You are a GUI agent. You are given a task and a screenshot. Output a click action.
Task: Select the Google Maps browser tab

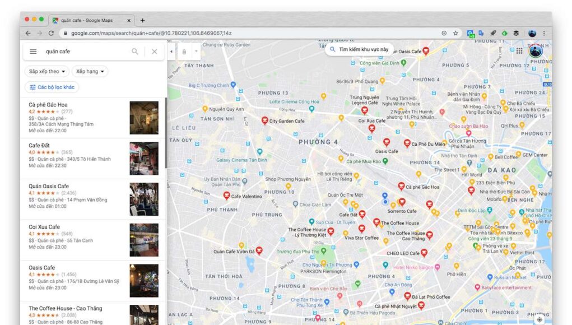pyautogui.click(x=91, y=20)
